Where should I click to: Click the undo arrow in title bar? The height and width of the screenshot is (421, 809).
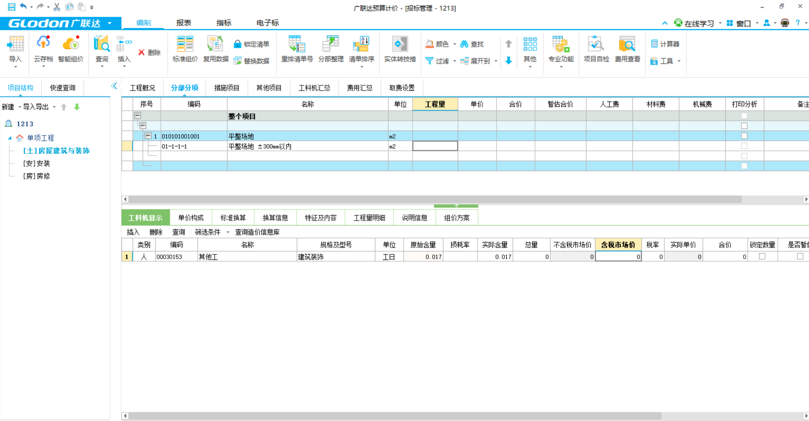[x=23, y=6]
